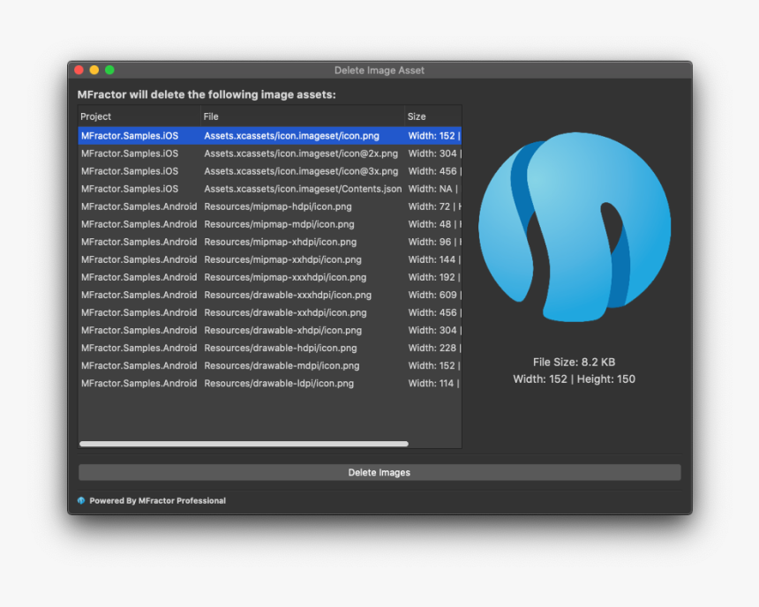Select row Assets.xcassets/icon.imageset/icon@3x.png
Viewport: 759px width, 607px height.
click(x=269, y=171)
